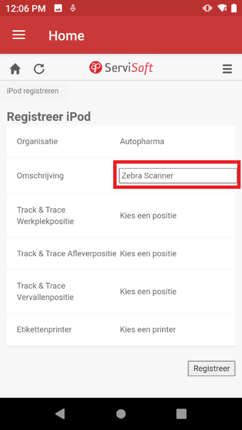Image resolution: width=242 pixels, height=430 pixels.
Task: Tap the Android home circle button
Action: click(121, 414)
